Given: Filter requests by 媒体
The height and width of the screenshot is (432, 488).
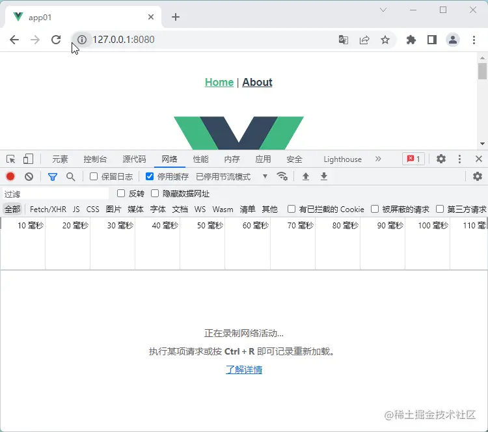Looking at the screenshot, I should pyautogui.click(x=135, y=209).
